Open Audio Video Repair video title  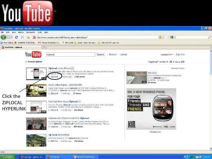[65, 85]
